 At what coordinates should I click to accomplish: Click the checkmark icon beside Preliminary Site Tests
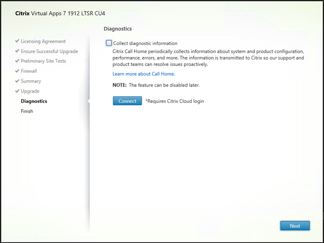[17, 61]
